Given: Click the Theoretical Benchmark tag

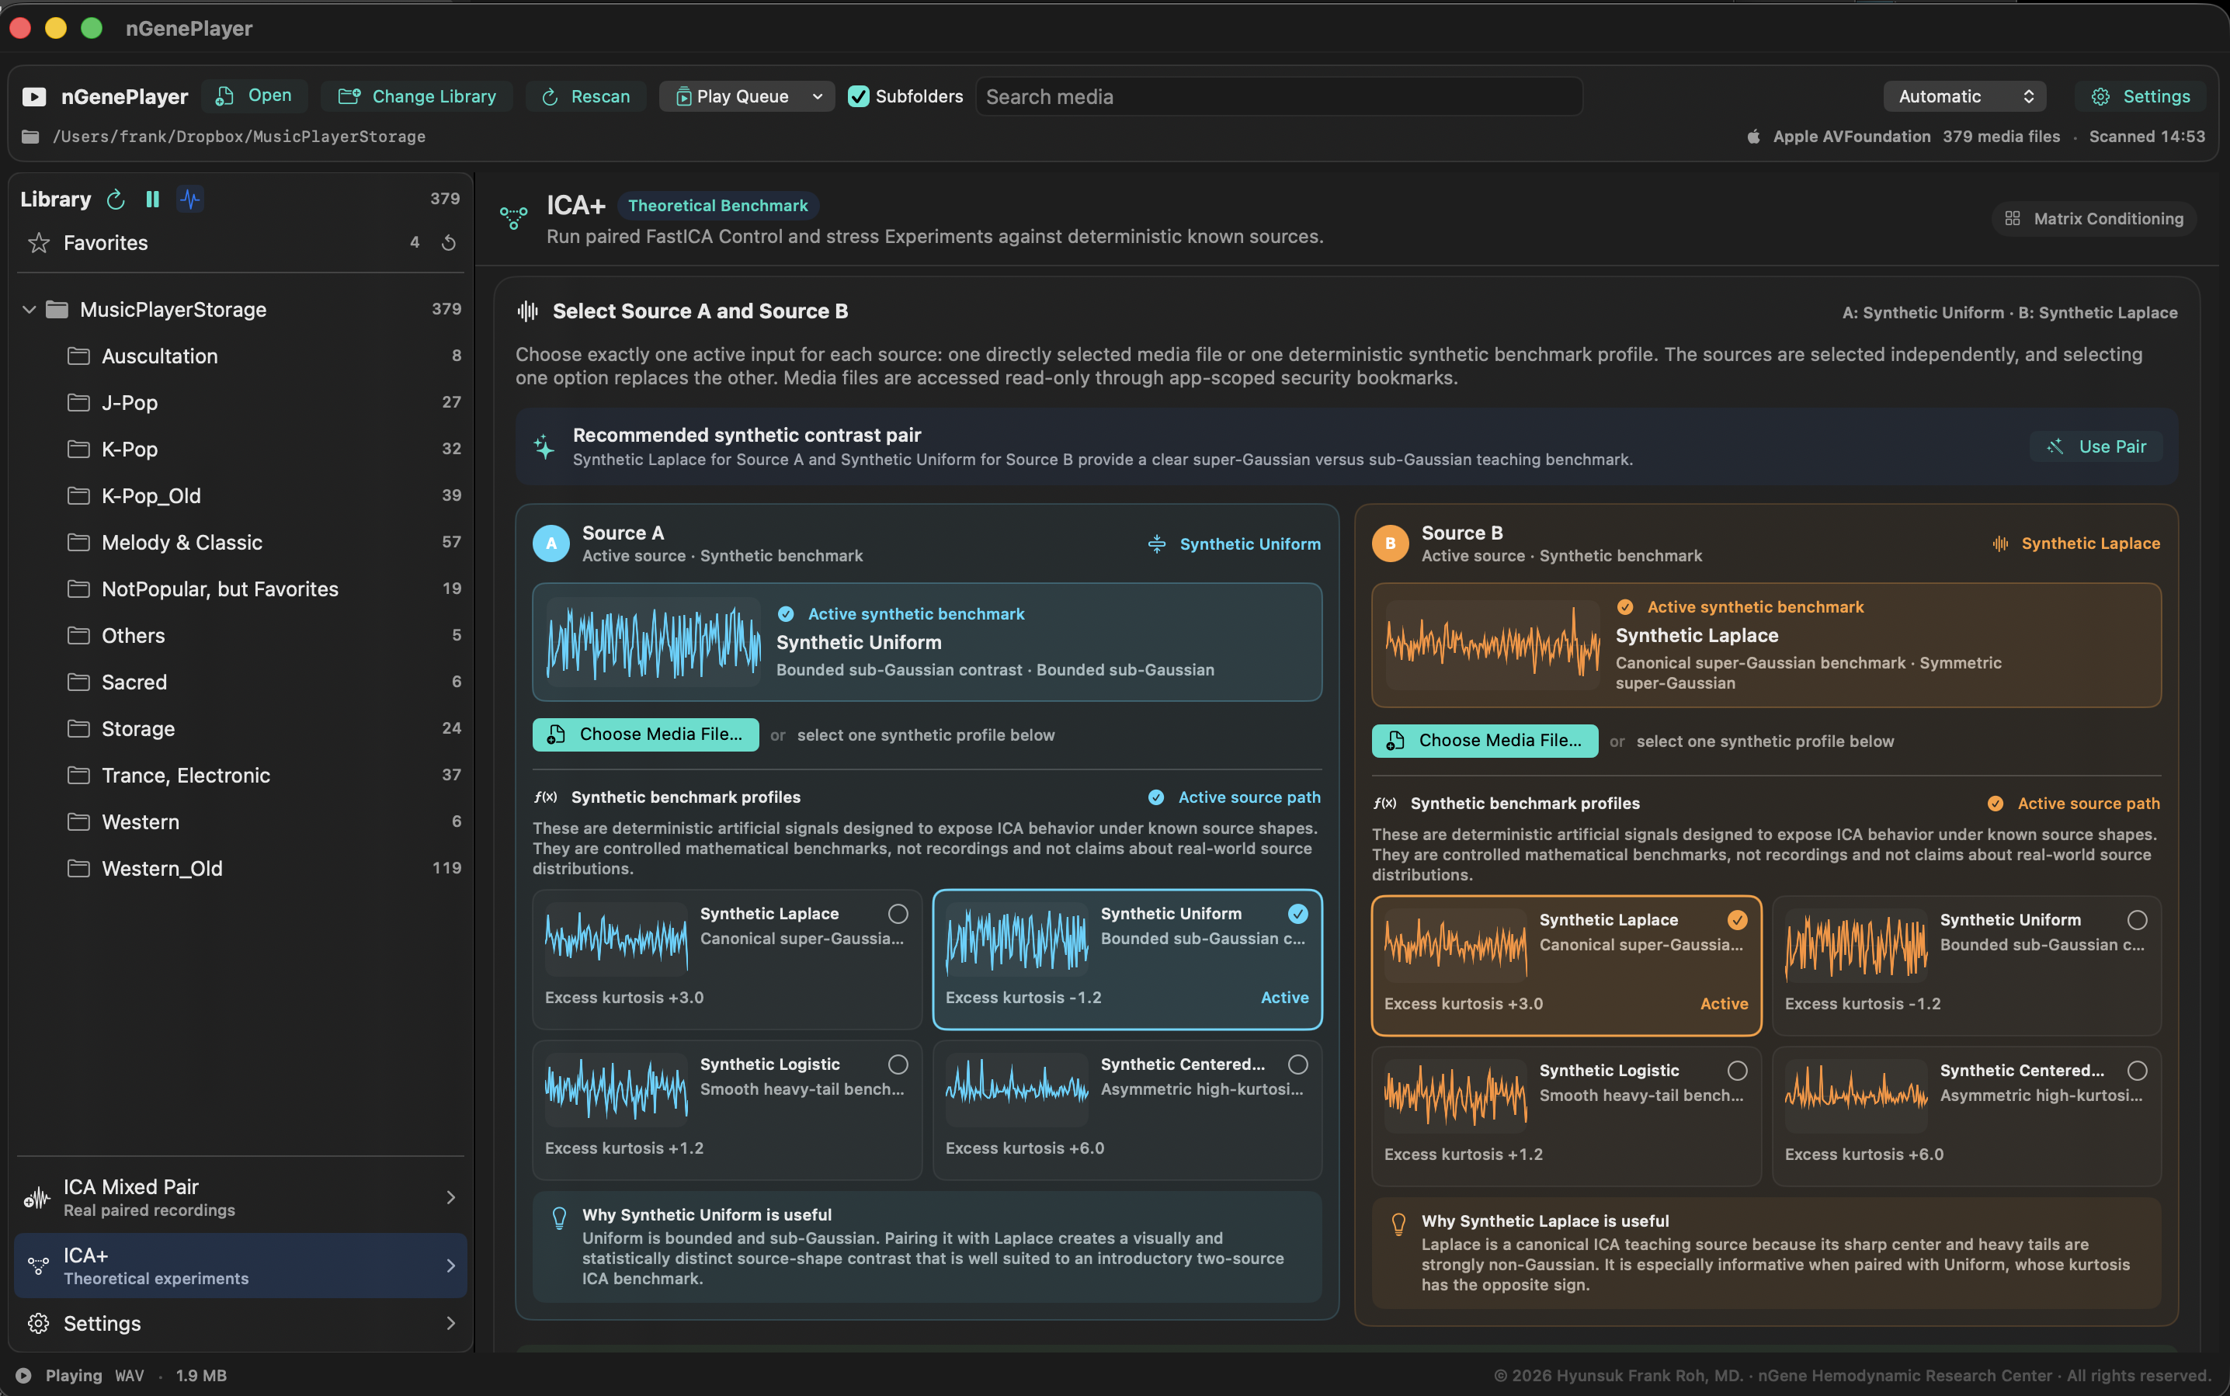Looking at the screenshot, I should (717, 206).
